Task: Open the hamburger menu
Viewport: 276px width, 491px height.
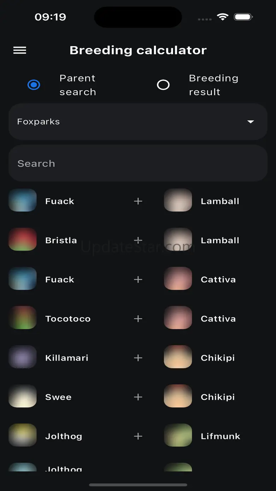Action: pos(20,50)
